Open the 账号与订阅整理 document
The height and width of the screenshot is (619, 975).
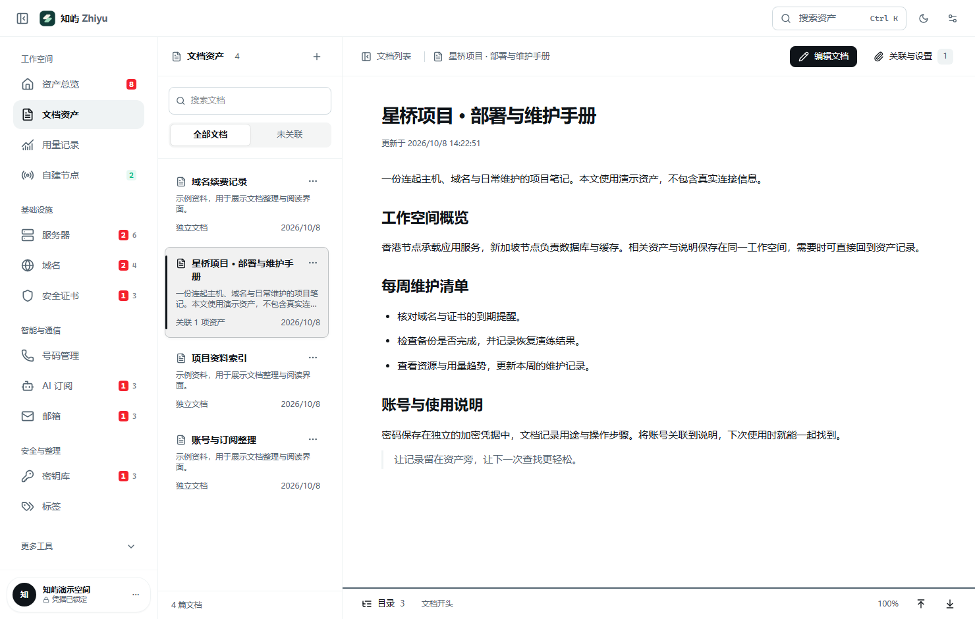246,462
